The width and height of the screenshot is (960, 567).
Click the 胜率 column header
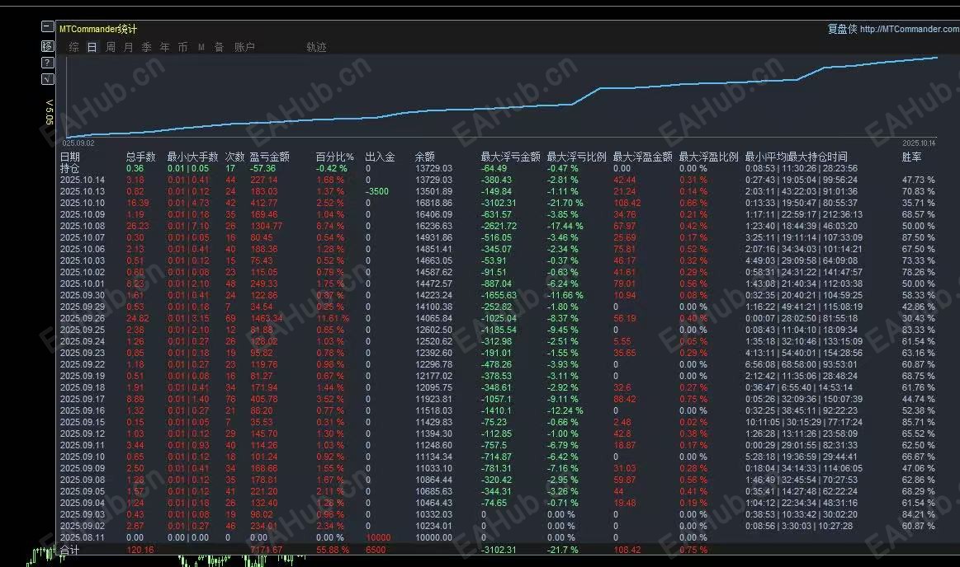911,157
